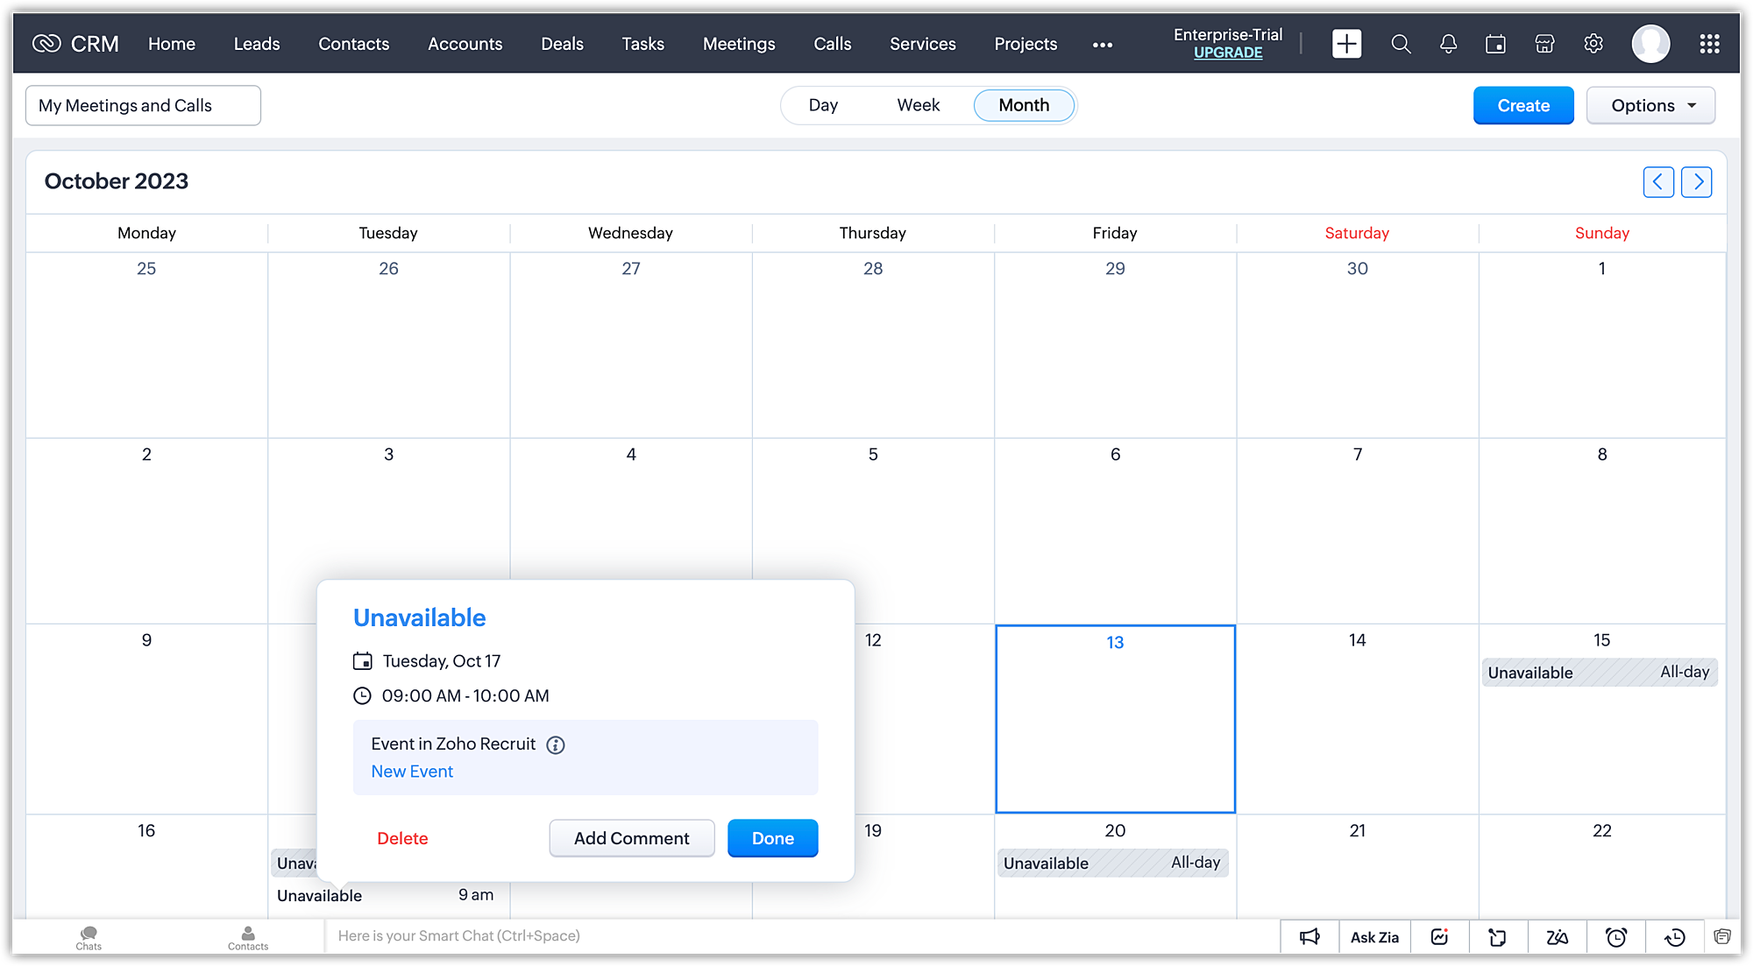The height and width of the screenshot is (966, 1753).
Task: Open the reminders alarm clock icon
Action: point(1616,937)
